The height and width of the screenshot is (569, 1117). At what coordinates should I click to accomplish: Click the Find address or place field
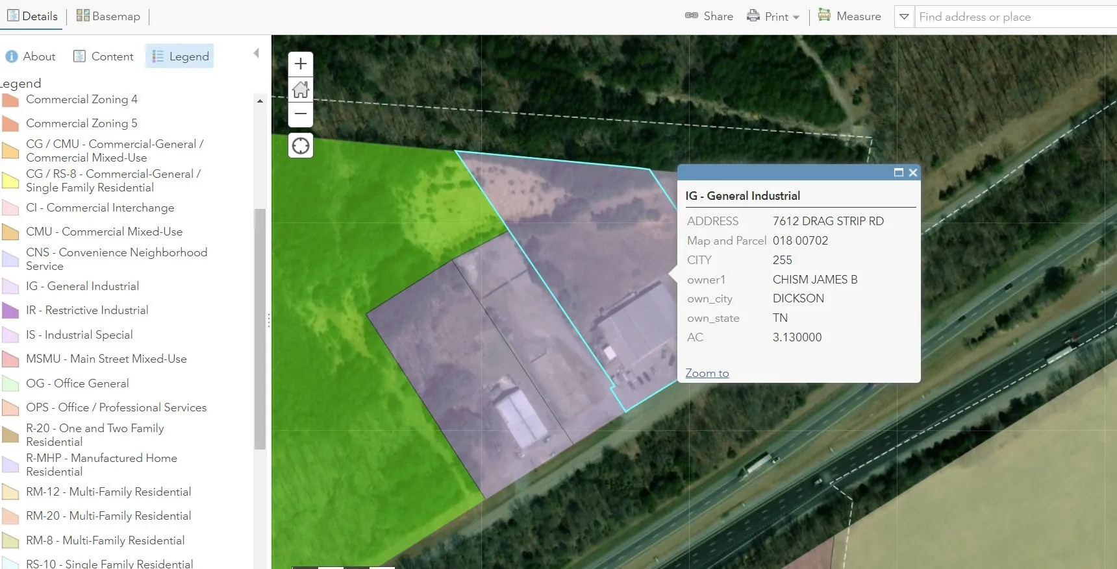point(1016,17)
